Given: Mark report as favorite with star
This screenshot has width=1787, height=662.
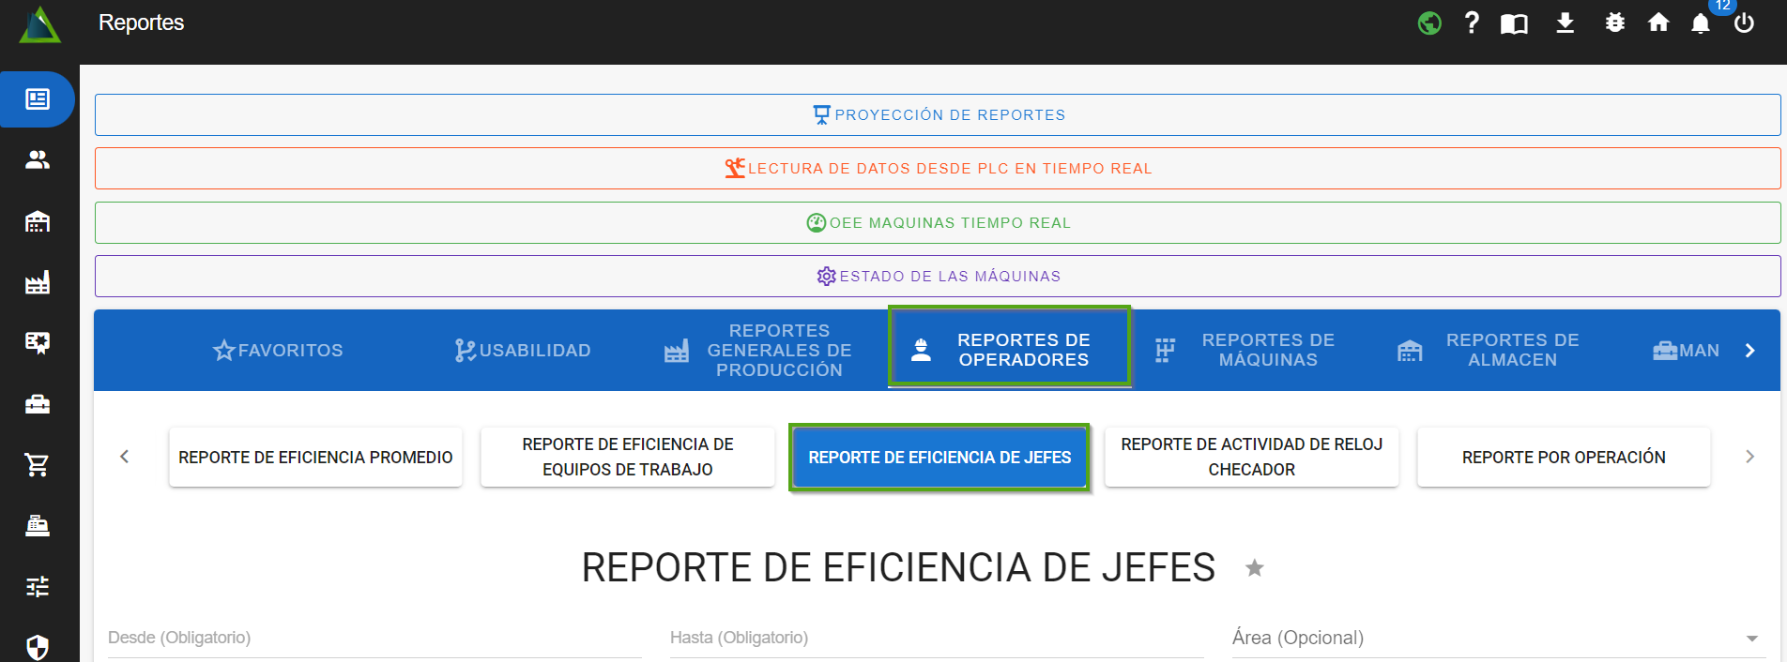Looking at the screenshot, I should pyautogui.click(x=1254, y=568).
